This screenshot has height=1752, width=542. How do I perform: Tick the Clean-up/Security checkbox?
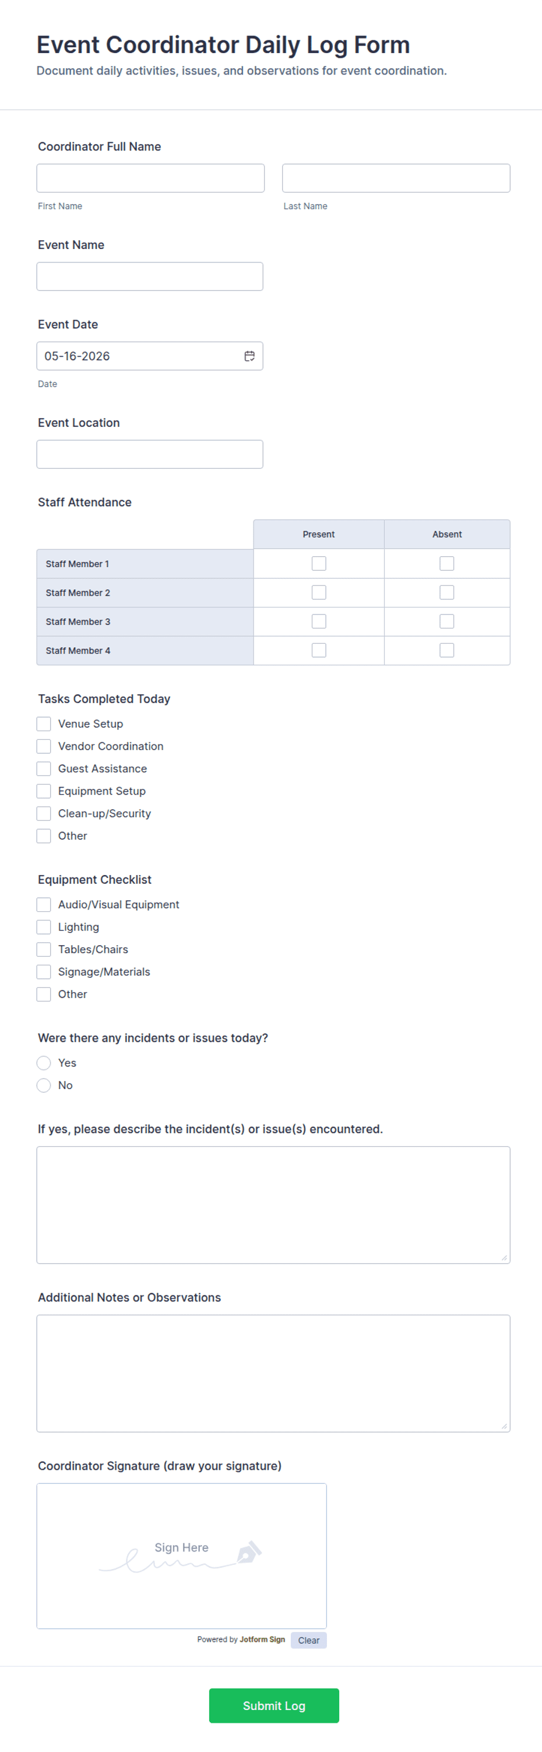[x=44, y=813]
